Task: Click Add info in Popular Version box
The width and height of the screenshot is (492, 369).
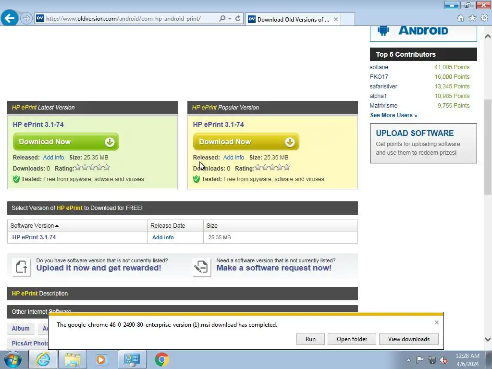Action: (234, 158)
